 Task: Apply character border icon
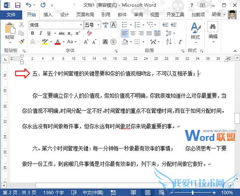pos(114,25)
